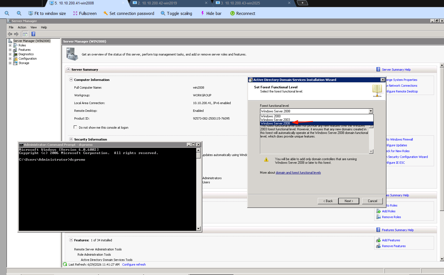Select Features in the console tree
444x275 pixels.
[x=24, y=50]
